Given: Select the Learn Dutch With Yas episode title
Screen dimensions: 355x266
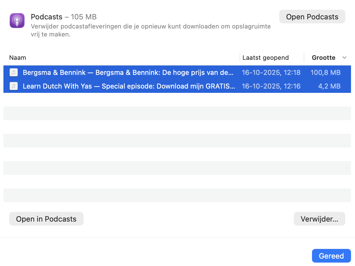Looking at the screenshot, I should (x=129, y=86).
